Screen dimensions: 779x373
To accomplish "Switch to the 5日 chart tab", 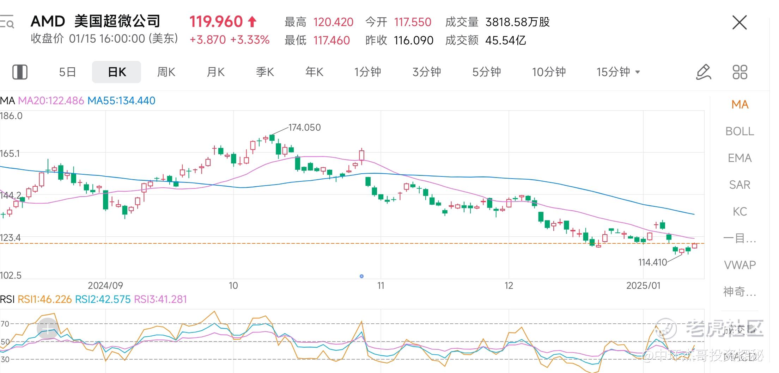I will (x=67, y=72).
